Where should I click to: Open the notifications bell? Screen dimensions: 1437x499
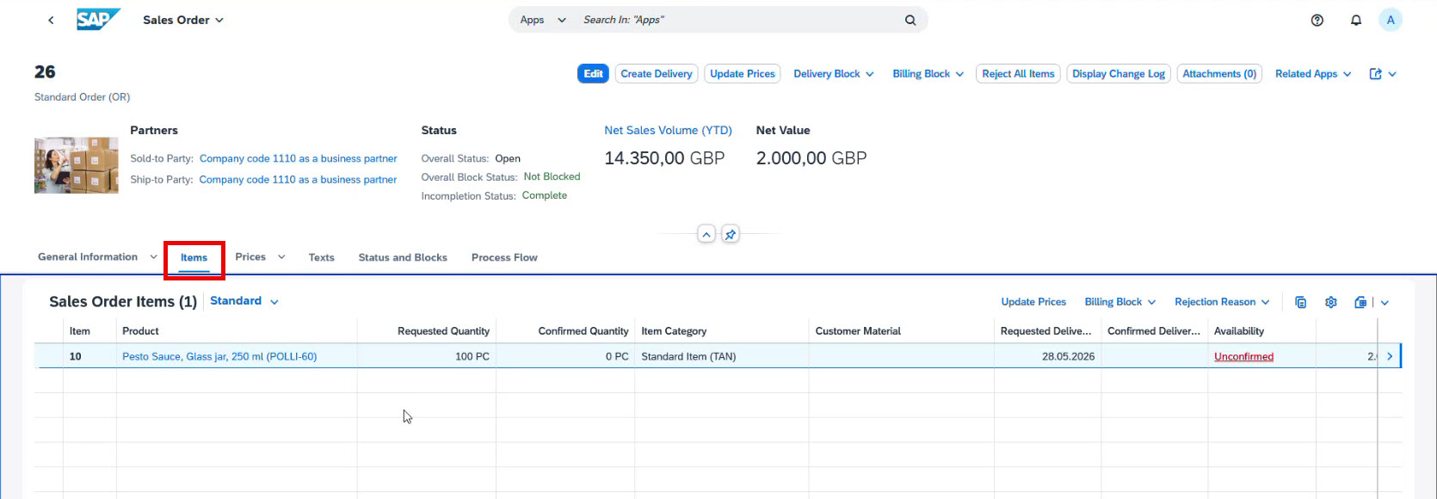coord(1356,20)
